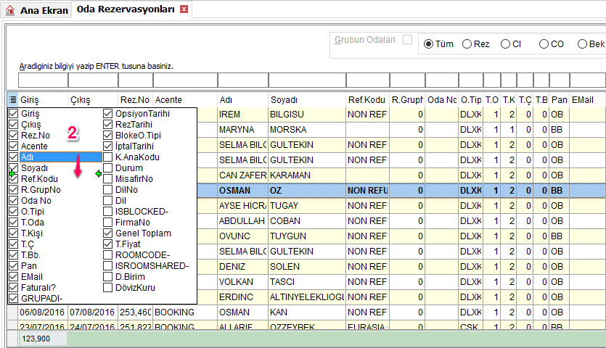The width and height of the screenshot is (606, 348).
Task: Uncheck the T.Kişi column checkbox
Action: [14, 233]
